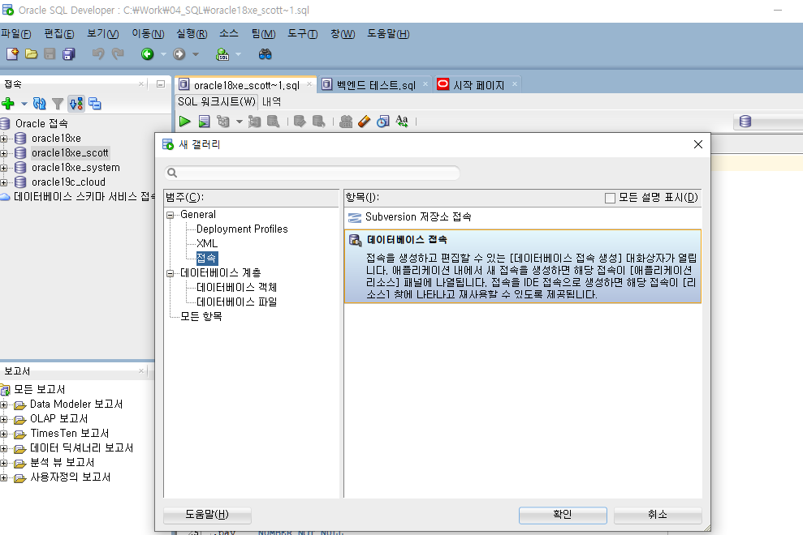
Task: Expand the oracle19c_cloud connection node
Action: click(3, 182)
